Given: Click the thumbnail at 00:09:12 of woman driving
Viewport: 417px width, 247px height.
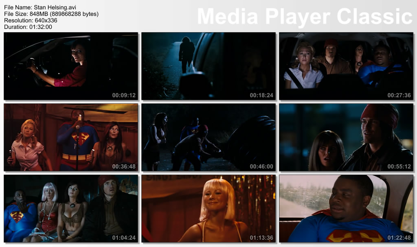Looking at the screenshot, I should (x=71, y=66).
